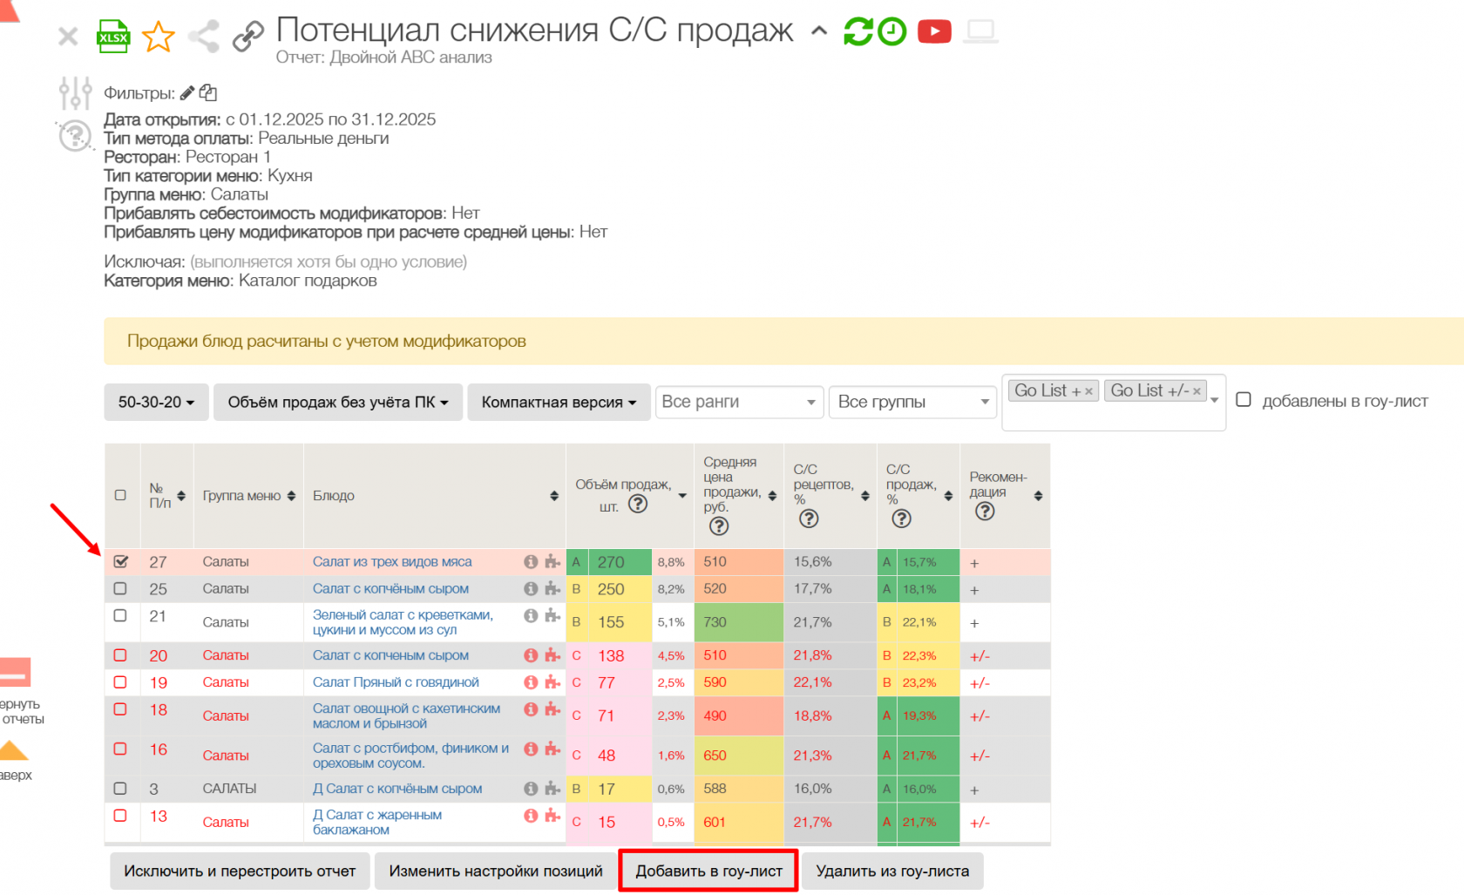Check the 'добавлены в гоу-лист' checkbox
Viewport: 1464px width, 895px height.
tap(1244, 400)
